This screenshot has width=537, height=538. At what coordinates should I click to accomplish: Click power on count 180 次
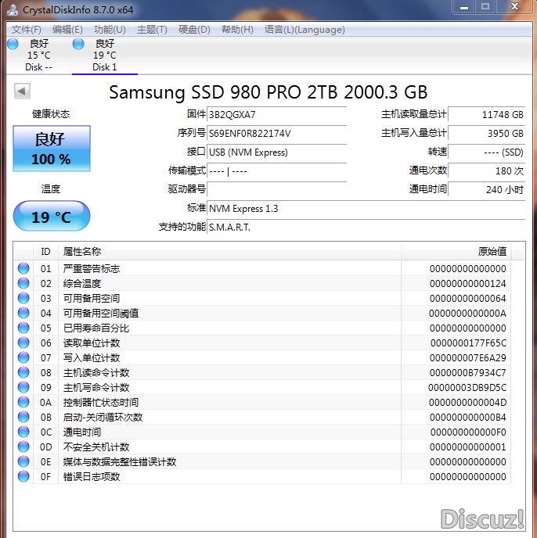pos(487,171)
